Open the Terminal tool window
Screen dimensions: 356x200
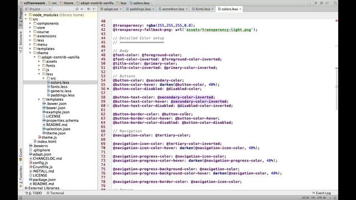(55, 193)
